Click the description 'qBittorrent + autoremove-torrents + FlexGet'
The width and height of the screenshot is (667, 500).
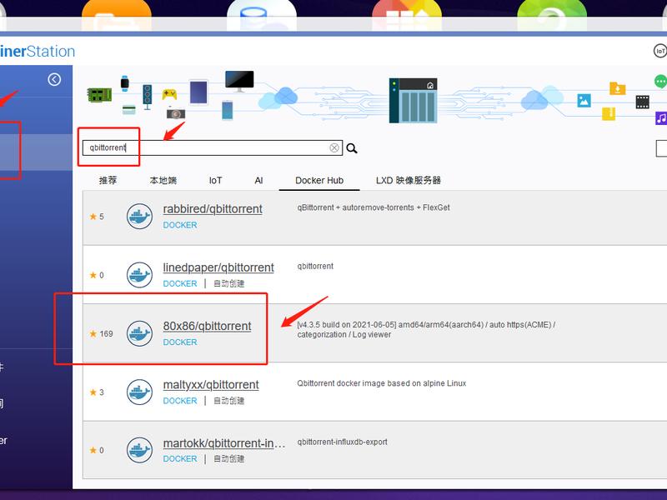tap(374, 207)
